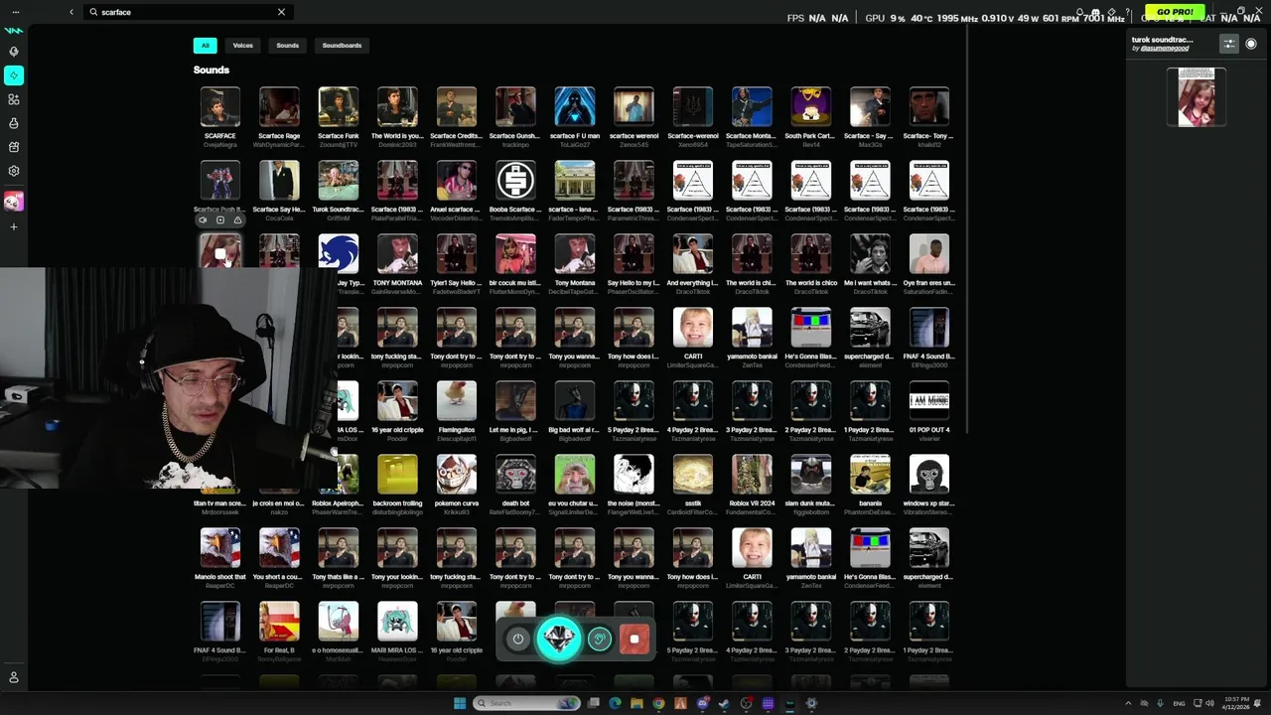Play the 01 POP OUT 4 sound
Image resolution: width=1271 pixels, height=715 pixels.
click(929, 401)
